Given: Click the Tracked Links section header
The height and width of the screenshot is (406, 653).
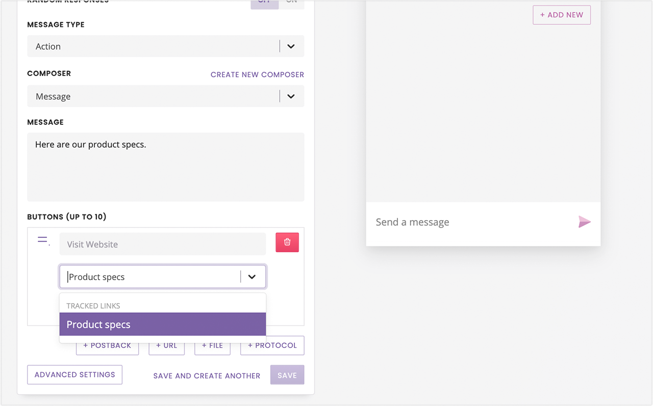Looking at the screenshot, I should coord(93,306).
